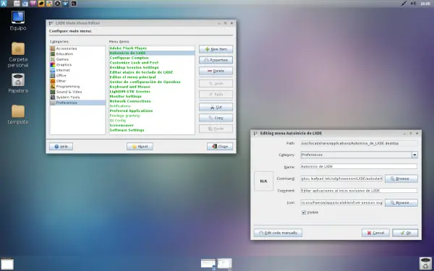Select Qt Config item
This screenshot has width=434, height=271.
[152, 120]
